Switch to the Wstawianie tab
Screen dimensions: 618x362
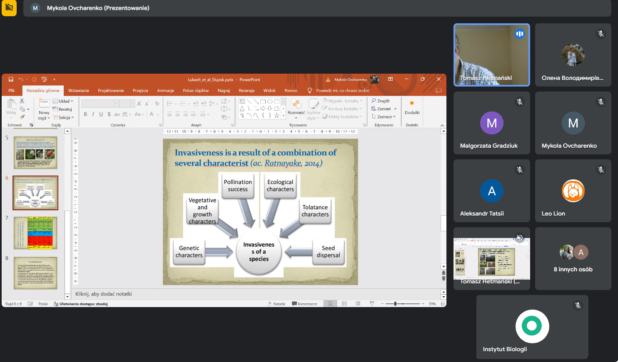pos(79,90)
